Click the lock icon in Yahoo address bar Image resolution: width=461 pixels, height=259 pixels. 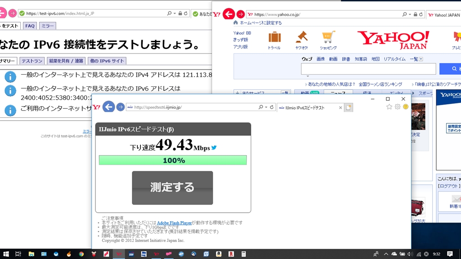coord(415,14)
